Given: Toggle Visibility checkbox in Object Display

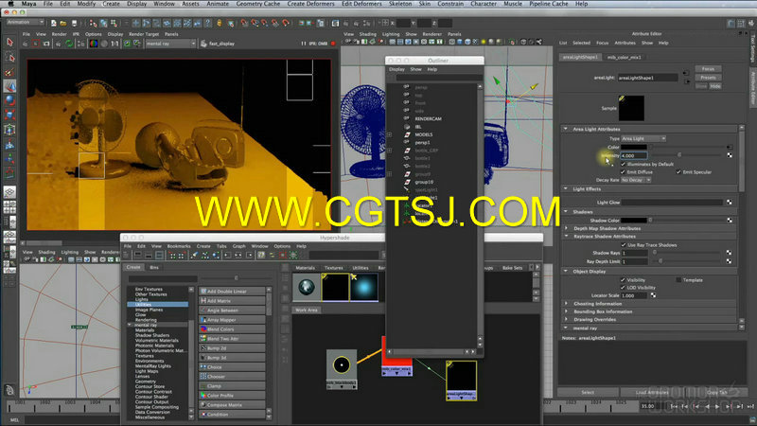Looking at the screenshot, I should pyautogui.click(x=623, y=280).
